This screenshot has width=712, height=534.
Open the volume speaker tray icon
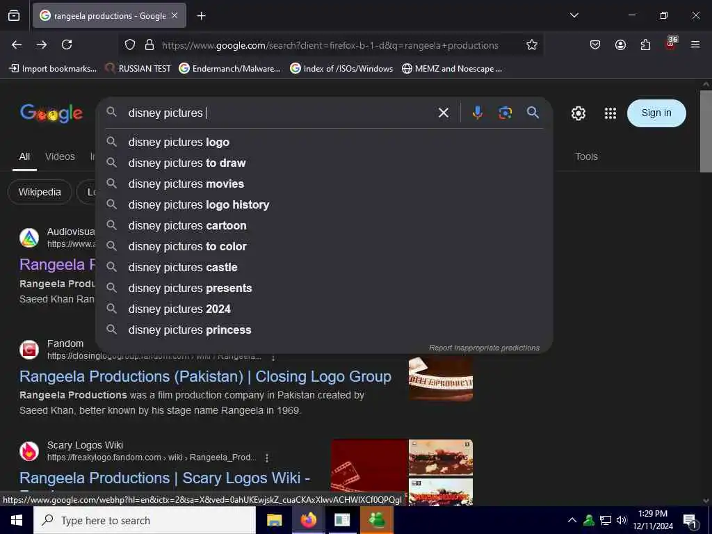(622, 520)
